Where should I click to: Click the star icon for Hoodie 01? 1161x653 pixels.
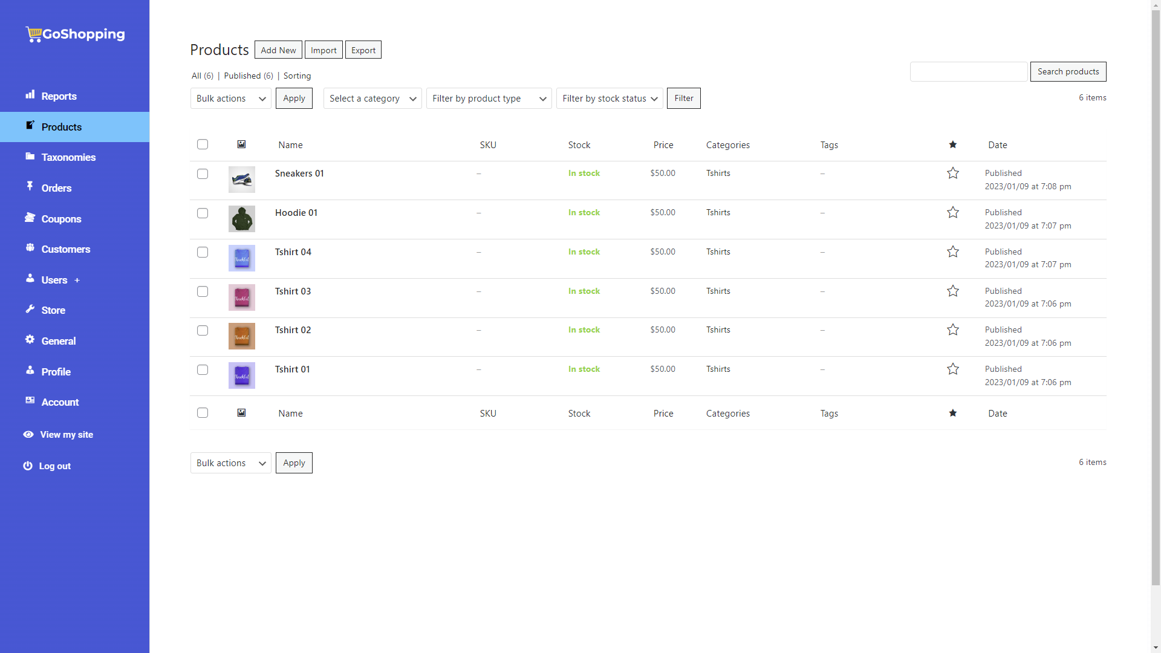click(953, 212)
